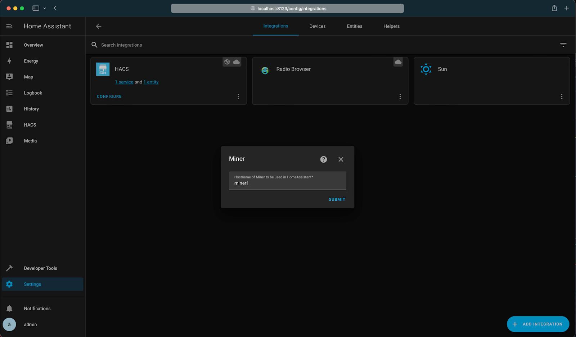Click Sun card title text

click(442, 69)
